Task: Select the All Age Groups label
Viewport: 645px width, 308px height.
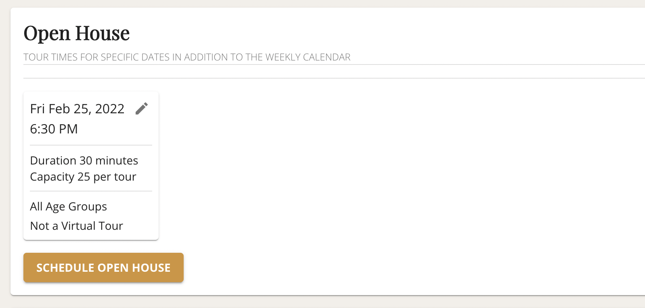Action: tap(68, 207)
